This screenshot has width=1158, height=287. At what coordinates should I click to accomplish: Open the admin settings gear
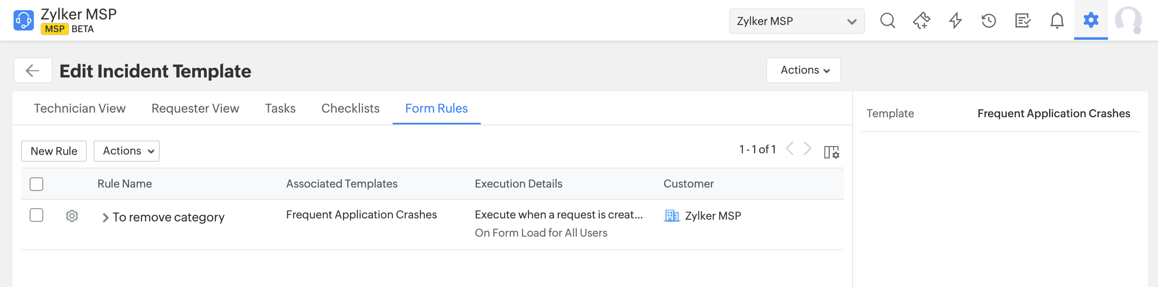1091,20
